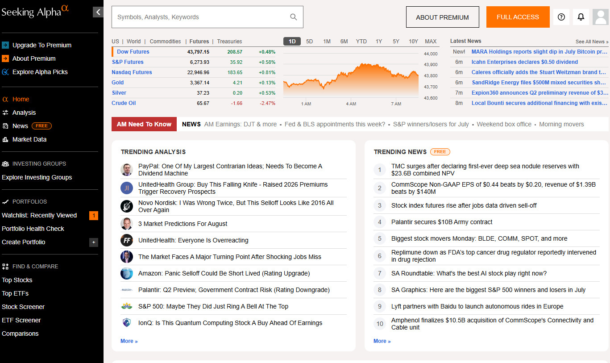Click More under Trending News
The width and height of the screenshot is (610, 363).
coord(382,341)
